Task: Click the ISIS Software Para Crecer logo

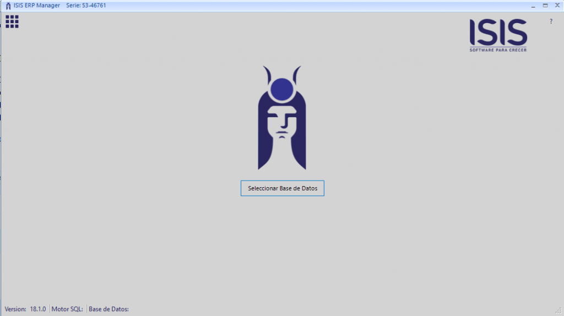Action: (498, 35)
